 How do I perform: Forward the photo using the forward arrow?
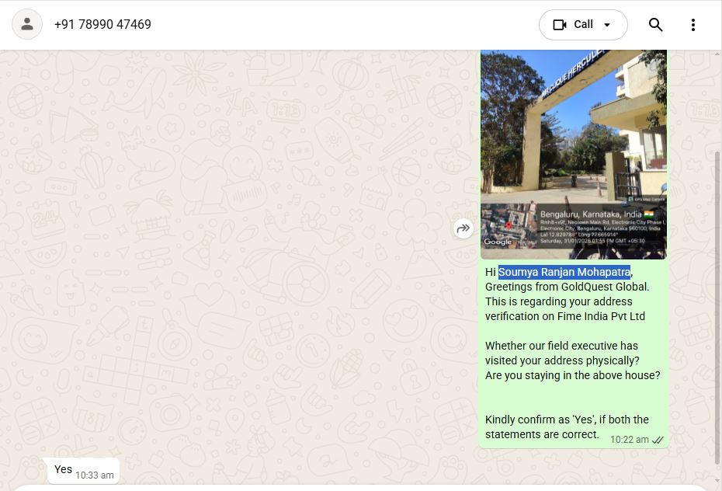click(463, 228)
